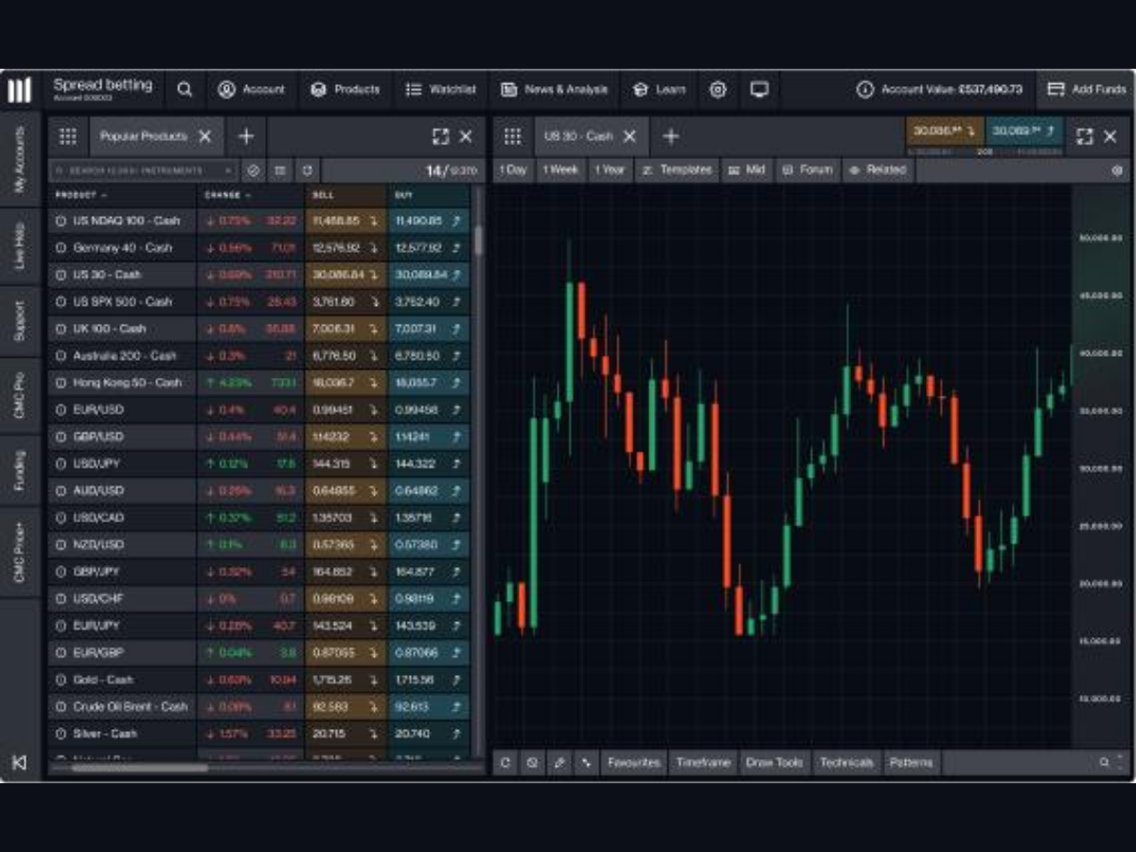
Task: Open the Forum button on the chart
Action: tap(808, 170)
